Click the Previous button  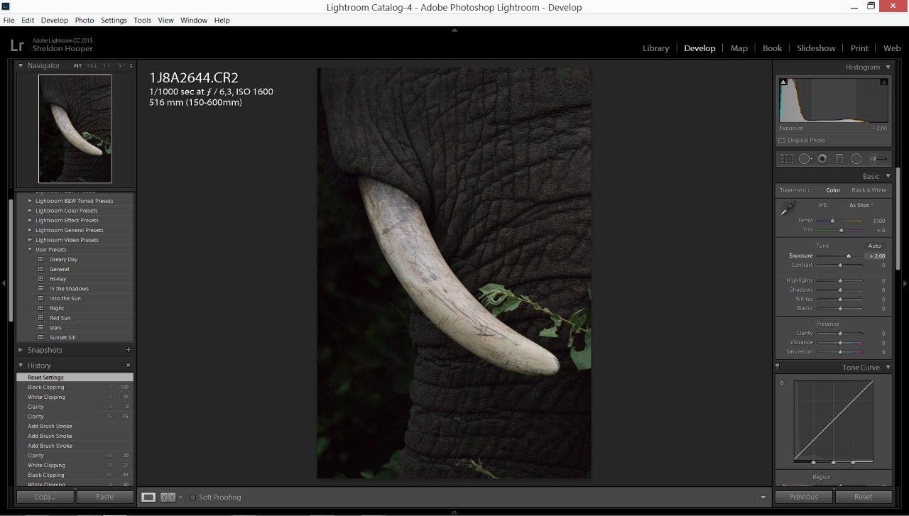804,497
